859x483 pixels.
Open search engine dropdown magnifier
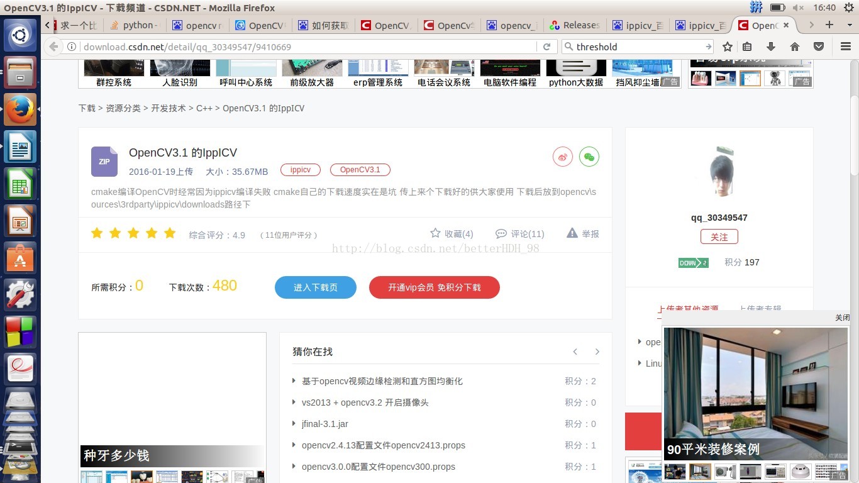568,47
